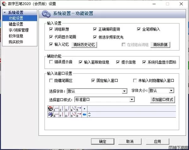Click stroke key 8 left-falling stroke

click(67, 115)
